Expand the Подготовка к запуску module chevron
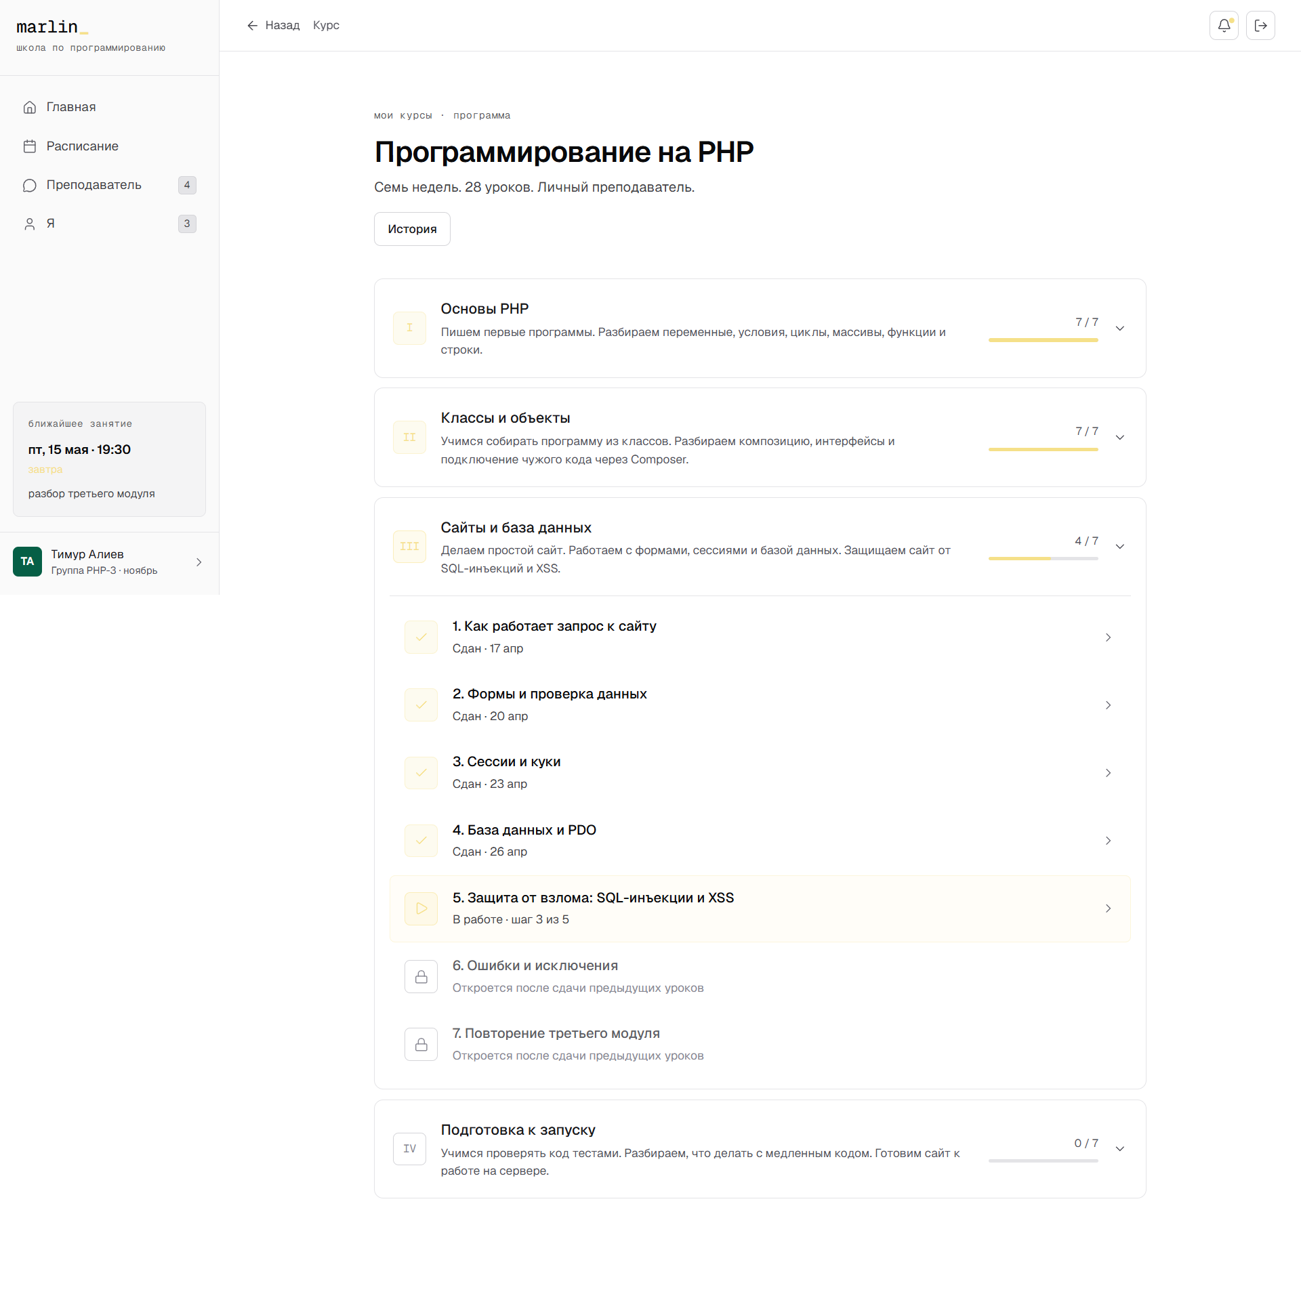The width and height of the screenshot is (1301, 1296). coord(1120,1149)
